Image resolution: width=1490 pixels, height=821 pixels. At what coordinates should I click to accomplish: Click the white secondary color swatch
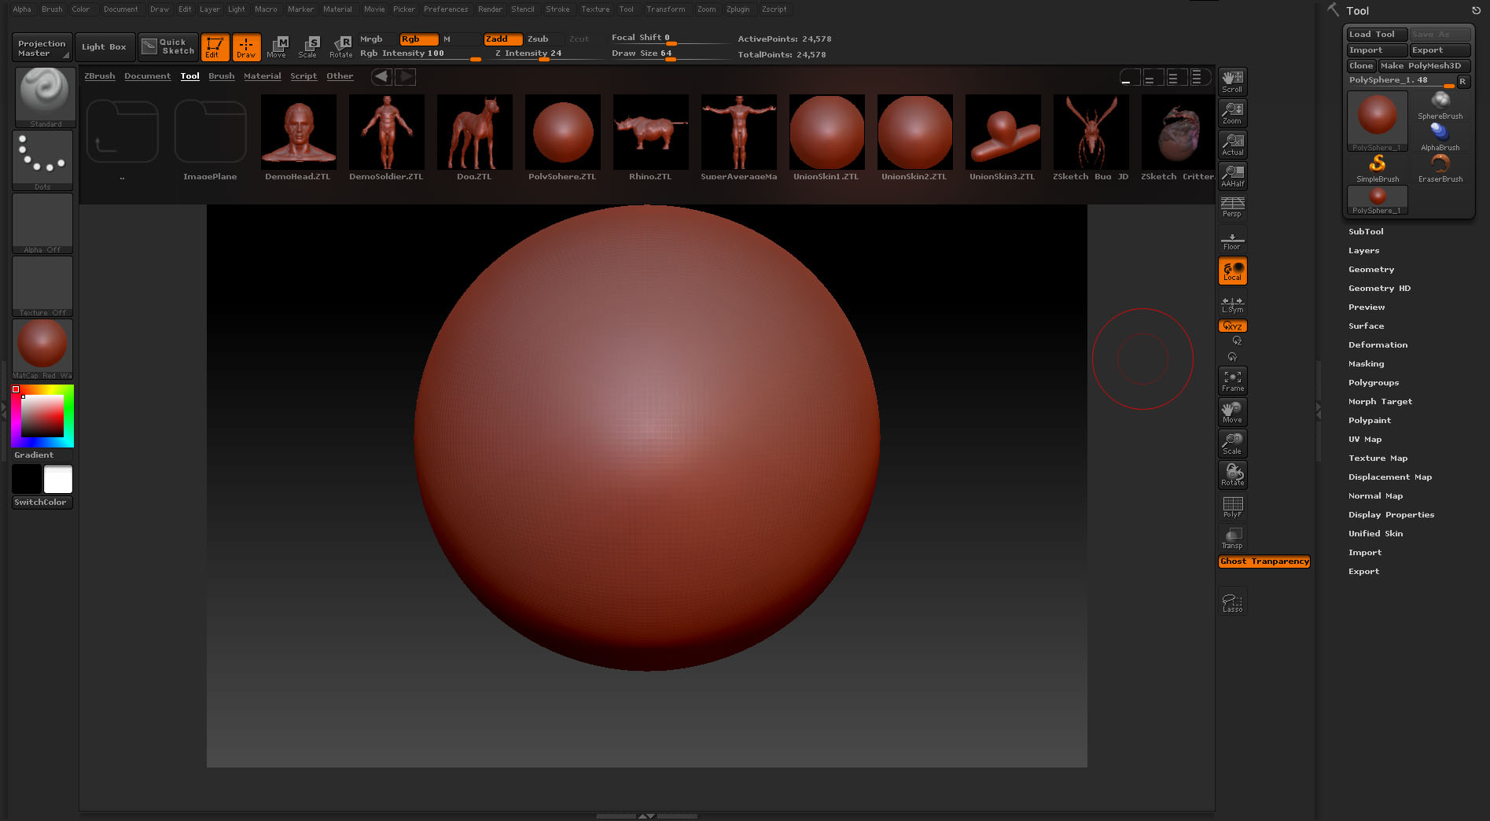(x=58, y=479)
